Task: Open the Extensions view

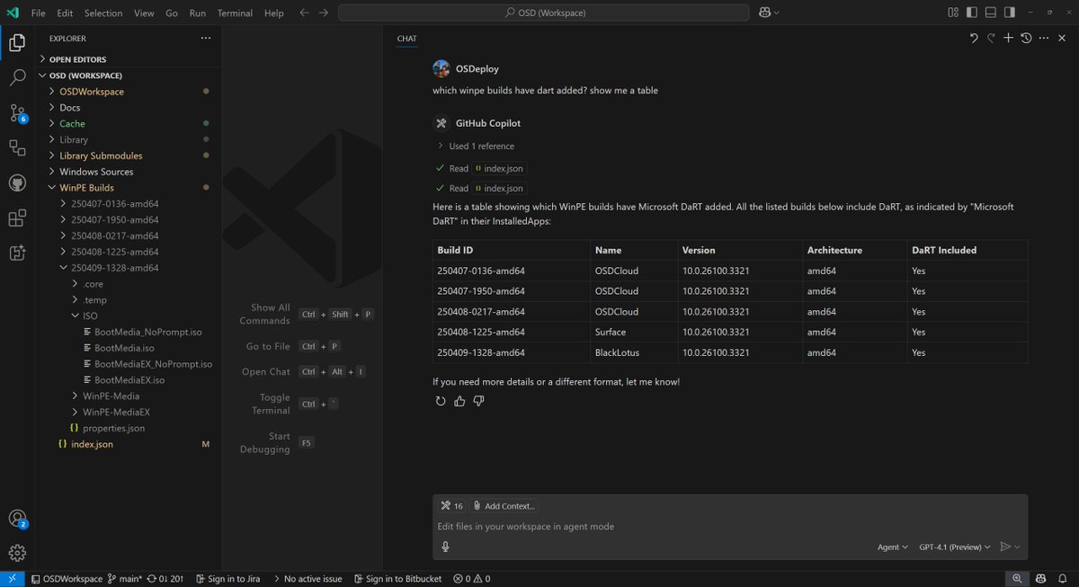Action: click(17, 218)
